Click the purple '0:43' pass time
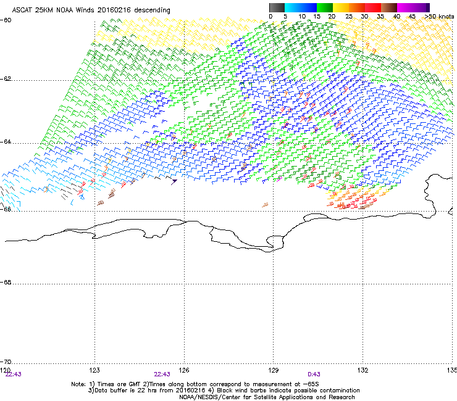Viewport: 457px width, 401px height. 314,374
